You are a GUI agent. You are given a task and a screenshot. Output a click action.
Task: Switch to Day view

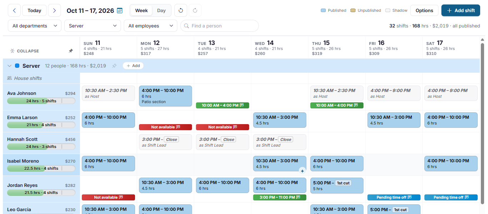(x=161, y=10)
